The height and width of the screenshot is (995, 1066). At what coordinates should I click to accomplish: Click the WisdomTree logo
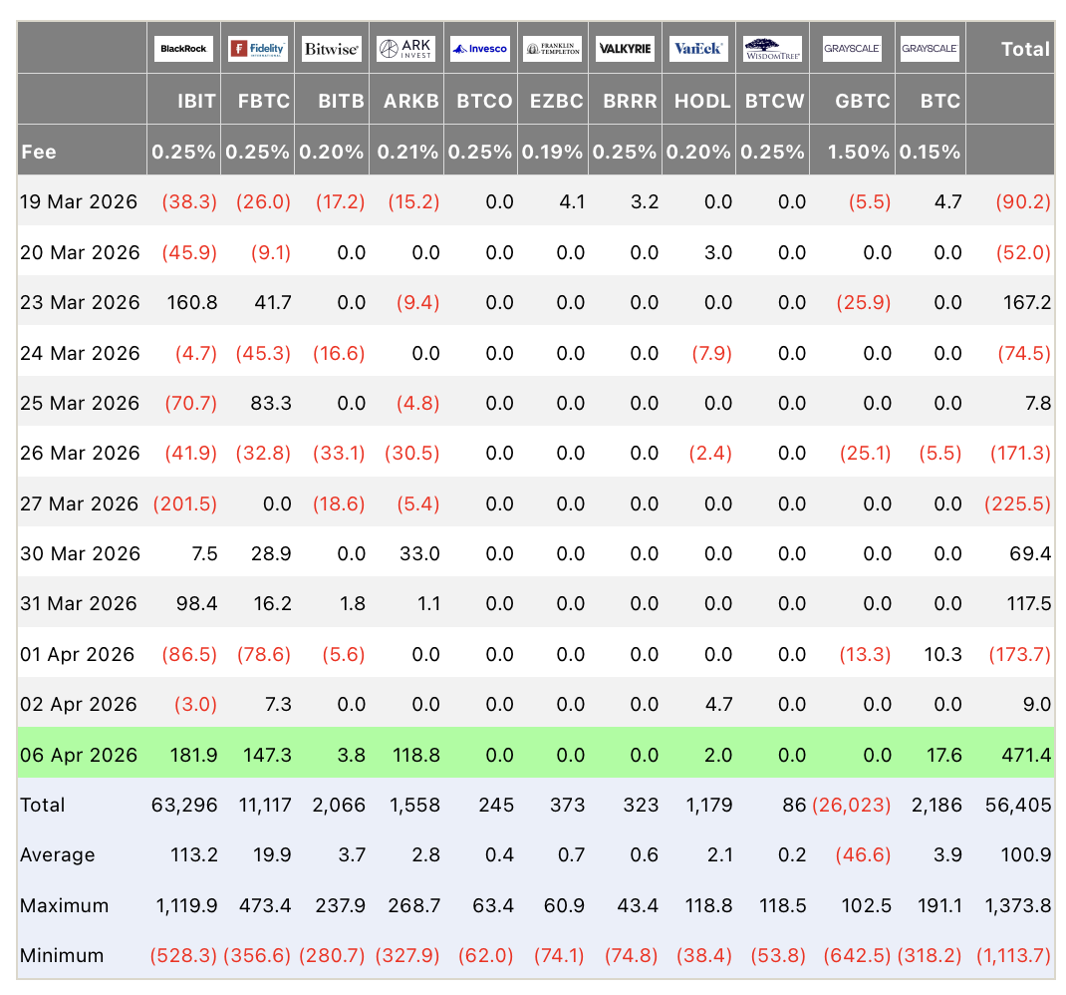(773, 49)
